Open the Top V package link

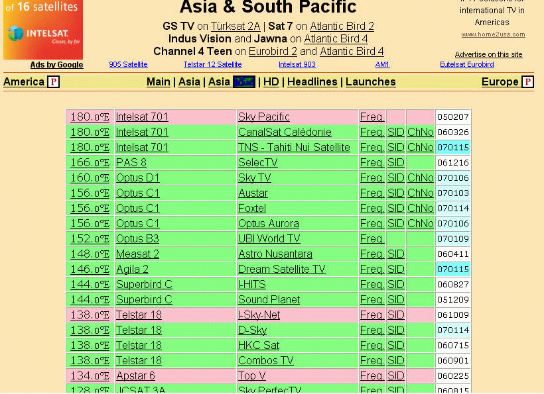pos(252,376)
